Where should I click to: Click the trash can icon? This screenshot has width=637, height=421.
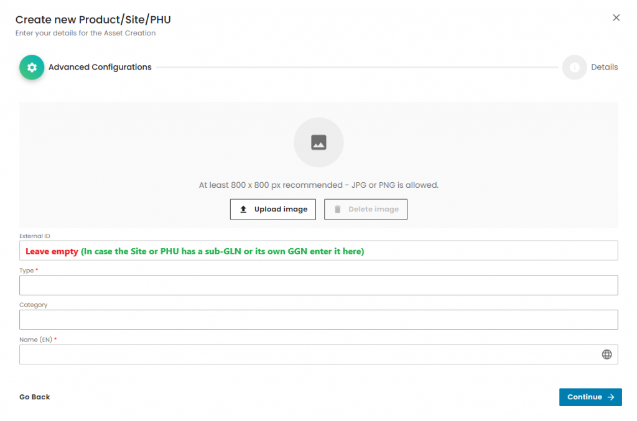coord(338,210)
